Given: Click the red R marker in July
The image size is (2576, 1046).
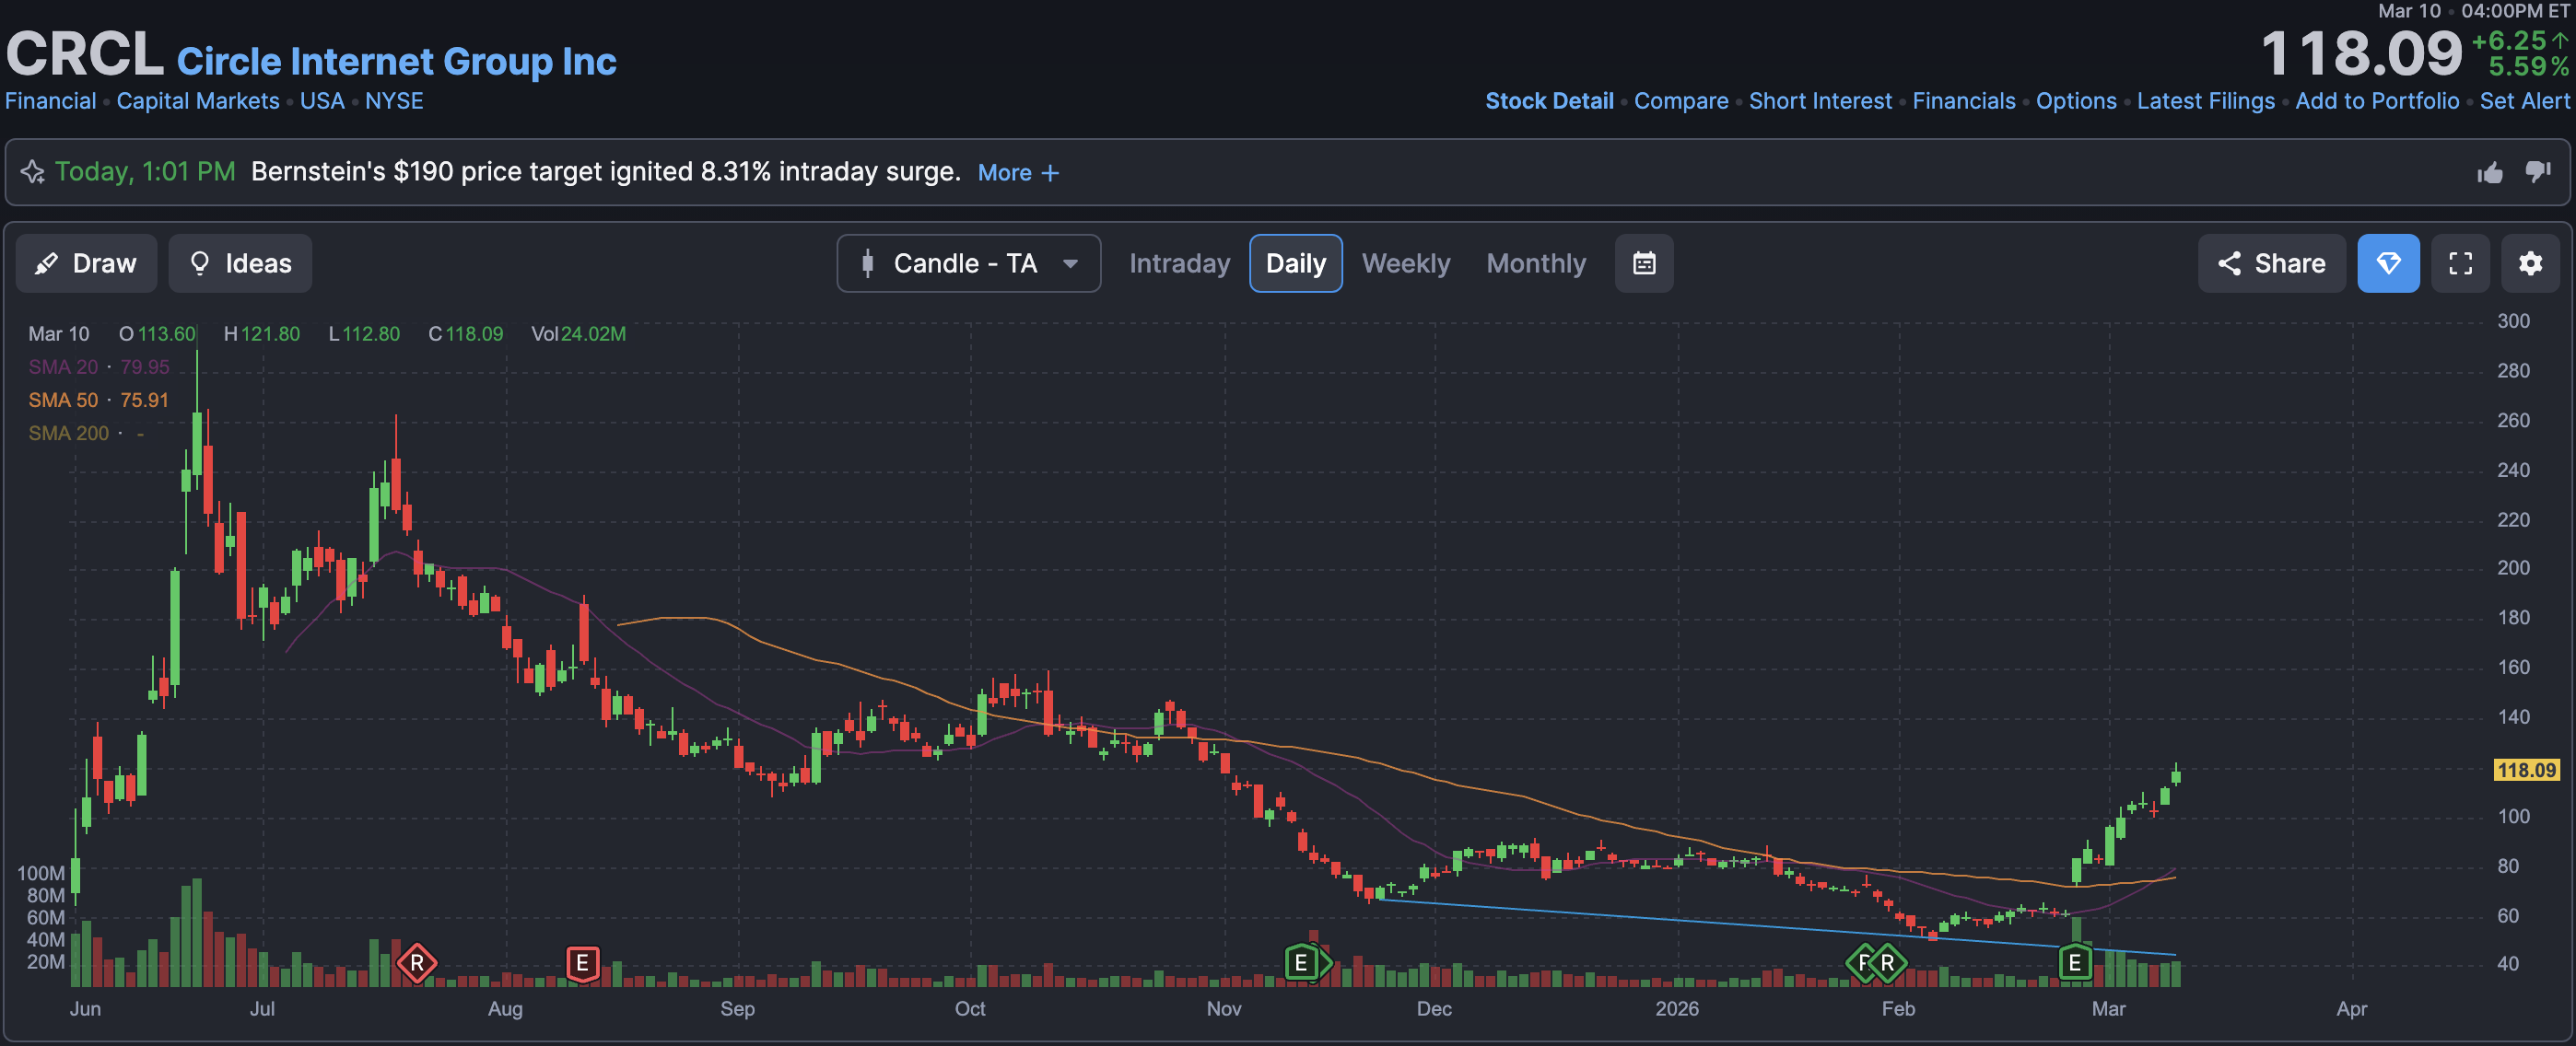Looking at the screenshot, I should 417,963.
